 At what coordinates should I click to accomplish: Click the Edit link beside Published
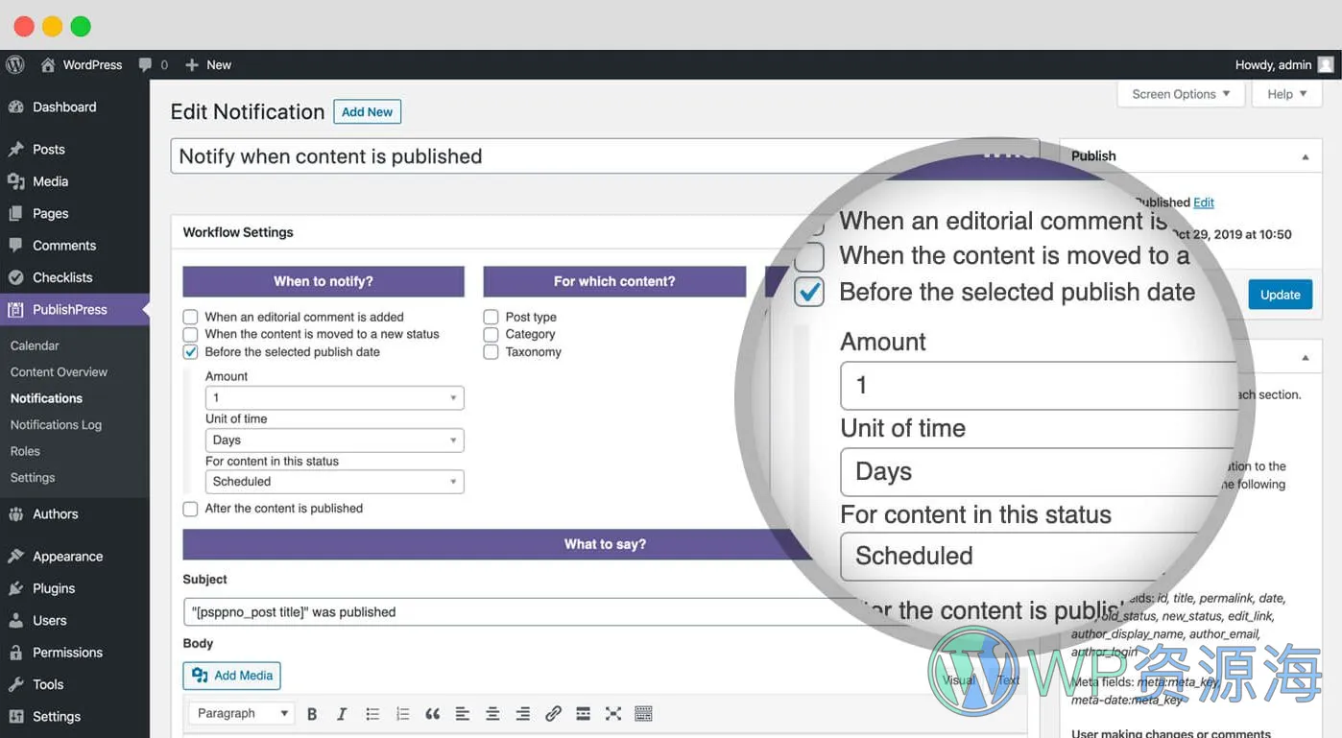[1204, 202]
